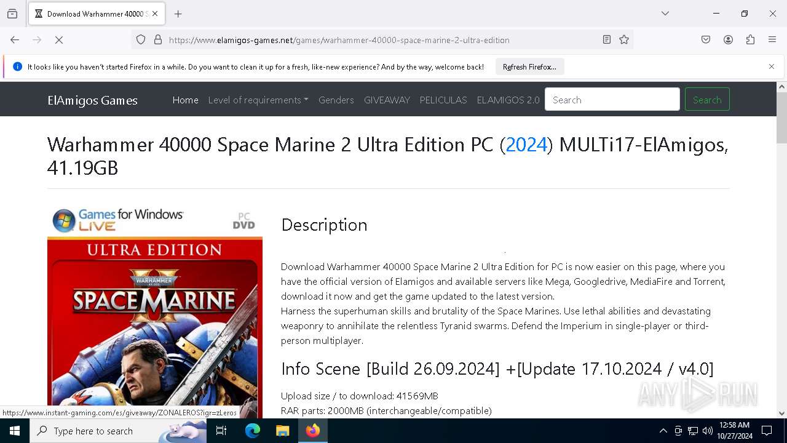
Task: Open Save to Pocket icon
Action: coord(706,40)
